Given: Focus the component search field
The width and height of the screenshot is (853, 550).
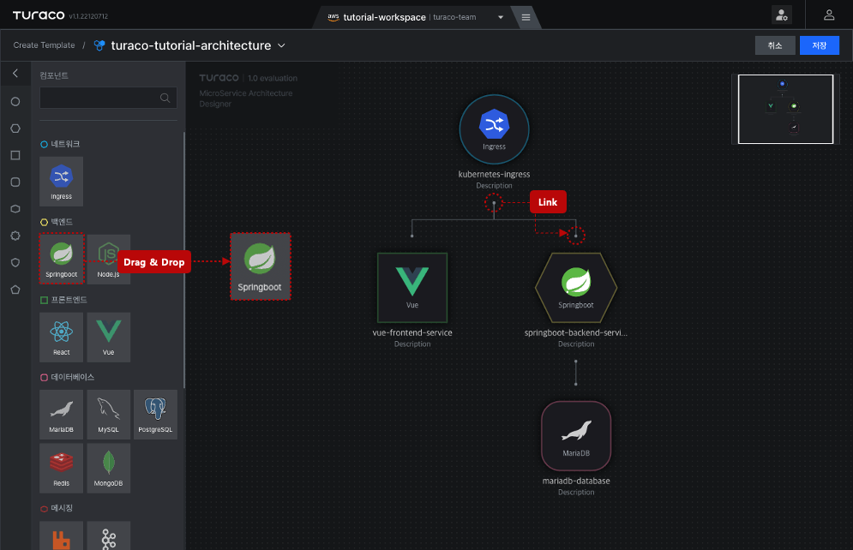Looking at the screenshot, I should tap(108, 98).
